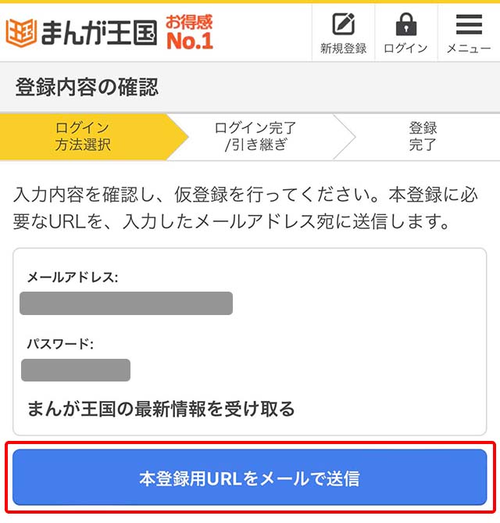500x523 pixels.
Task: Select the ログイン方法選択 step
Action: tap(83, 137)
